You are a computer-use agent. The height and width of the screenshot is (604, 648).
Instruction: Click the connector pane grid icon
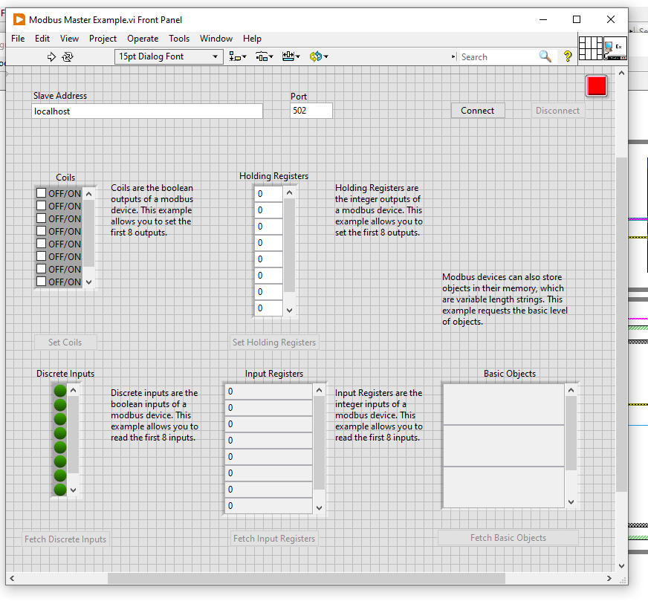[x=591, y=48]
